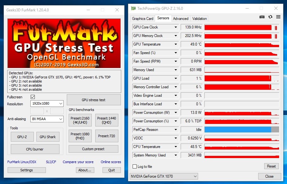The width and height of the screenshot is (287, 184).
Task: Run the Preset:1440 (QHD) benchmark
Action: coord(107,120)
